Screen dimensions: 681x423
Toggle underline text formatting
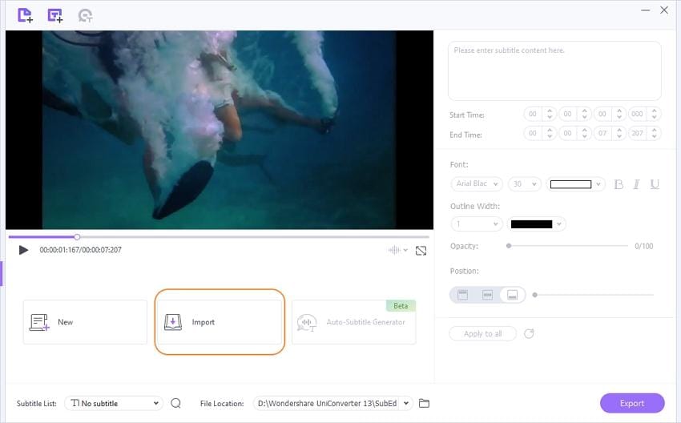click(x=655, y=184)
